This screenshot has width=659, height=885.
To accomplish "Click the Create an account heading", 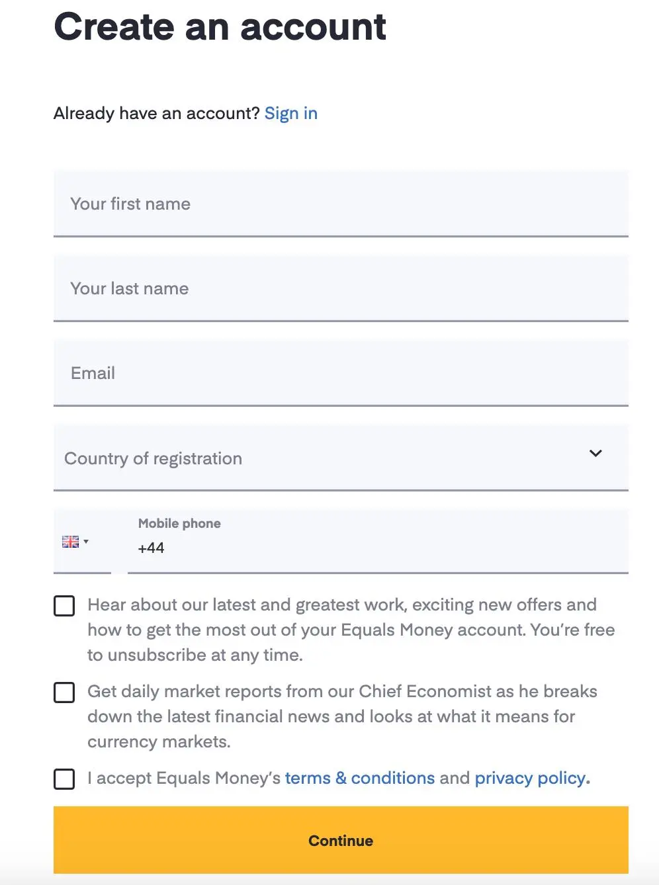I will click(220, 26).
